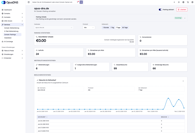This screenshot has width=195, height=133.
Task: Click the Jan 26, 2026 19:00 table row
Action: [x=111, y=124]
